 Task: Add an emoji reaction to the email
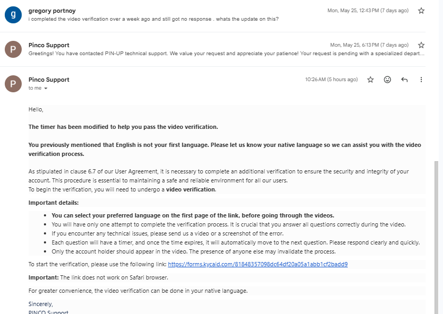click(x=387, y=80)
